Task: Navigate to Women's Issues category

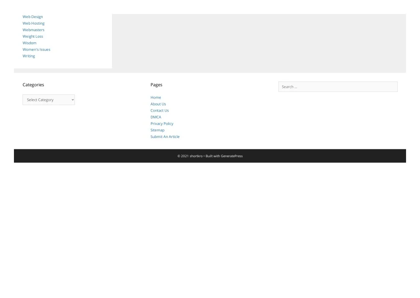Action: pos(36,50)
